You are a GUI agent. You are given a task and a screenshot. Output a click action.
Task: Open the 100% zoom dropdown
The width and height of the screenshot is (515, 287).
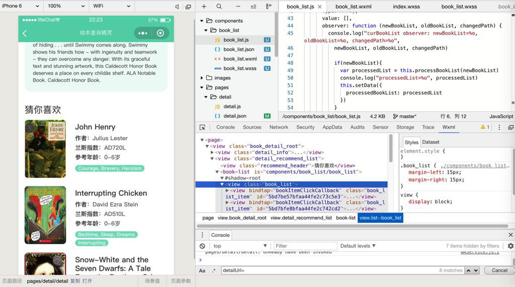click(66, 6)
